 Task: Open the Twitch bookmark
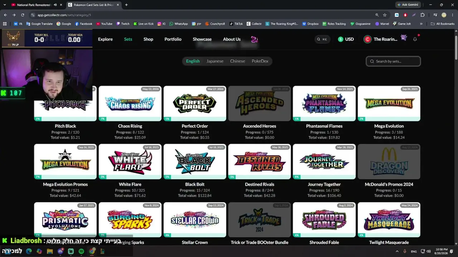[x=123, y=24]
